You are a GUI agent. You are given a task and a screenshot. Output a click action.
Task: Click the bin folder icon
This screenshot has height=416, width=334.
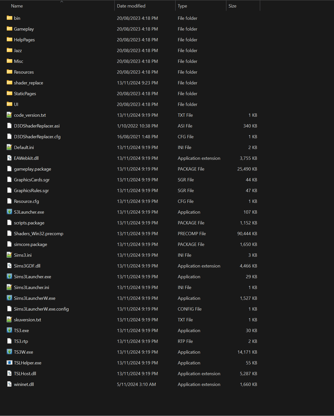[10, 18]
